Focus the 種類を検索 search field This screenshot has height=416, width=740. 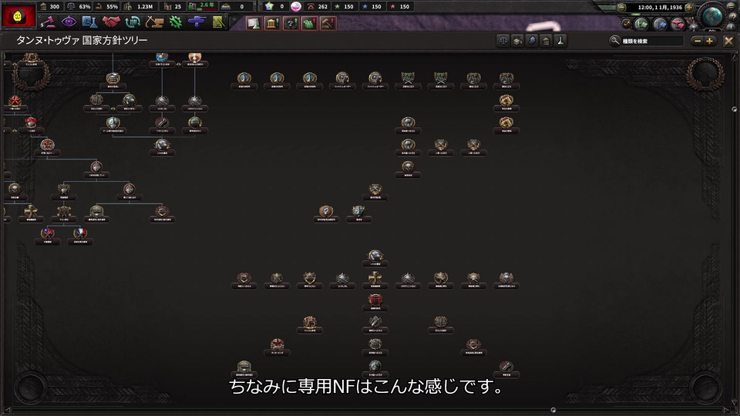point(652,41)
